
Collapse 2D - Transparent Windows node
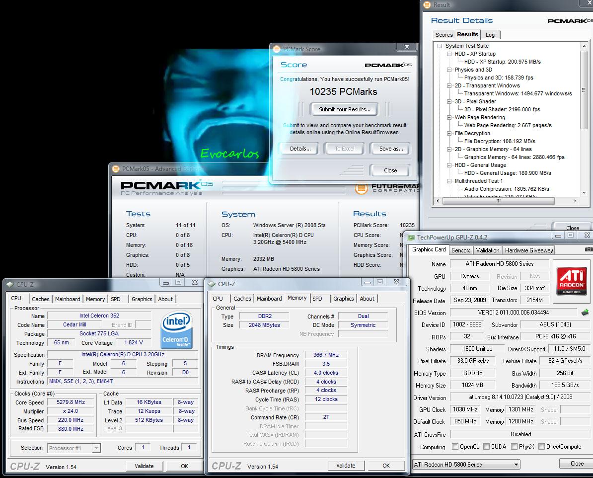tap(449, 85)
